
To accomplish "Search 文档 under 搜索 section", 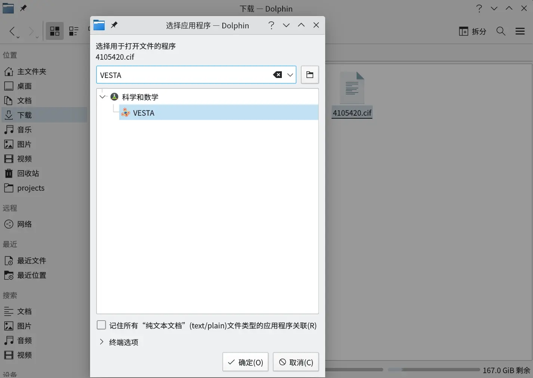I will point(43,311).
